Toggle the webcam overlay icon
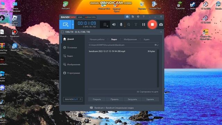 point(105,25)
